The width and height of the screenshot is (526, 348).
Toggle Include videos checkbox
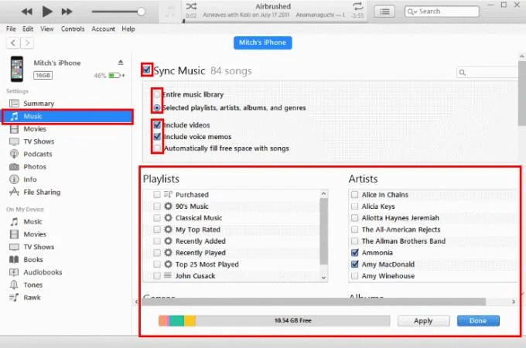coord(157,125)
